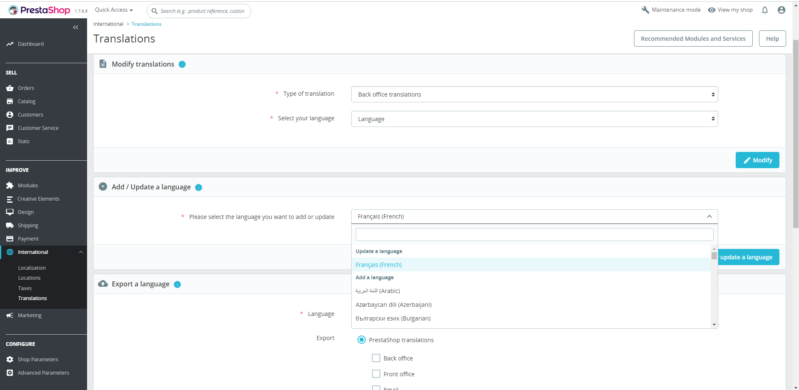Image resolution: width=799 pixels, height=390 pixels.
Task: Collapse the sidebar with double-chevron icon
Action: (75, 27)
